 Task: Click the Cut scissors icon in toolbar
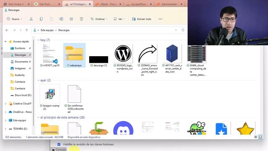click(31, 19)
